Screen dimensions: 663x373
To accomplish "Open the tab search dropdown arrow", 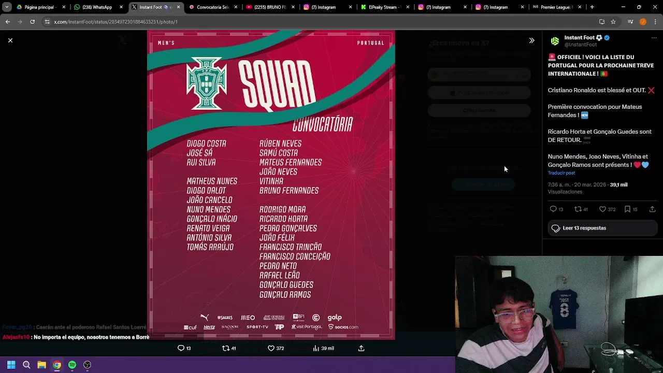I will [x=7, y=7].
